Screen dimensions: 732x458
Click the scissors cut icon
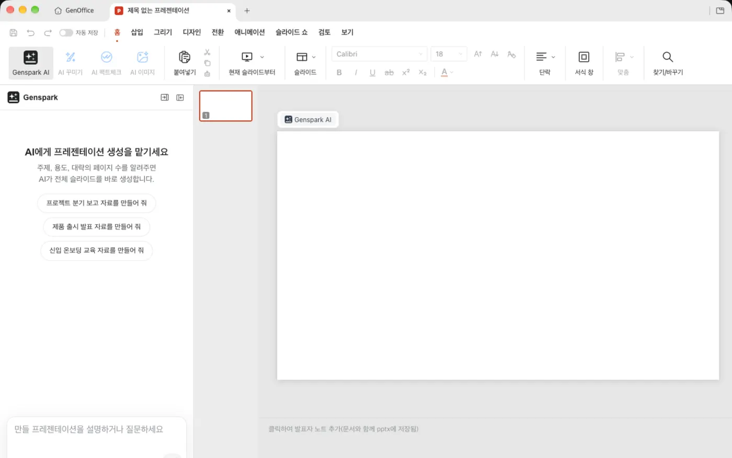click(x=207, y=52)
